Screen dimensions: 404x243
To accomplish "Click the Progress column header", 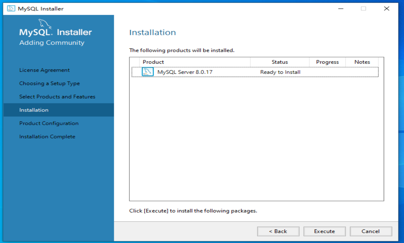I will tap(327, 62).
